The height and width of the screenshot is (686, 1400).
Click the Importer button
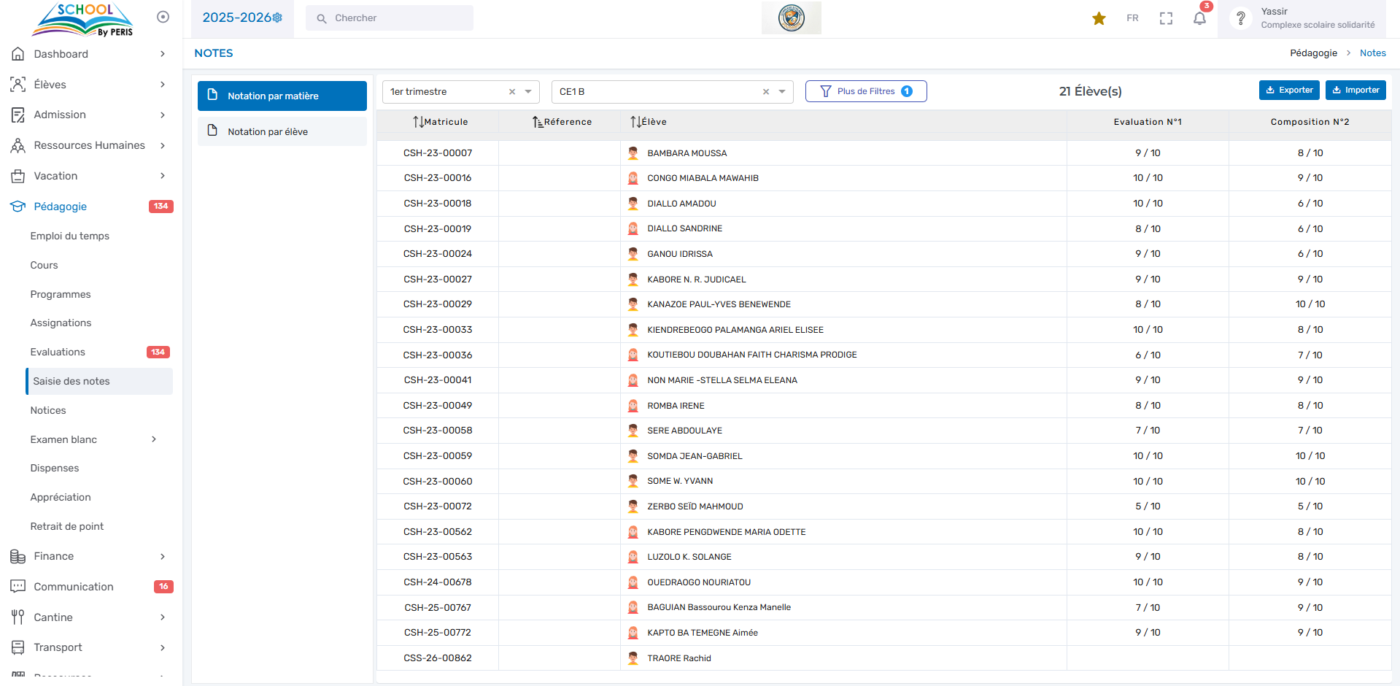point(1355,90)
